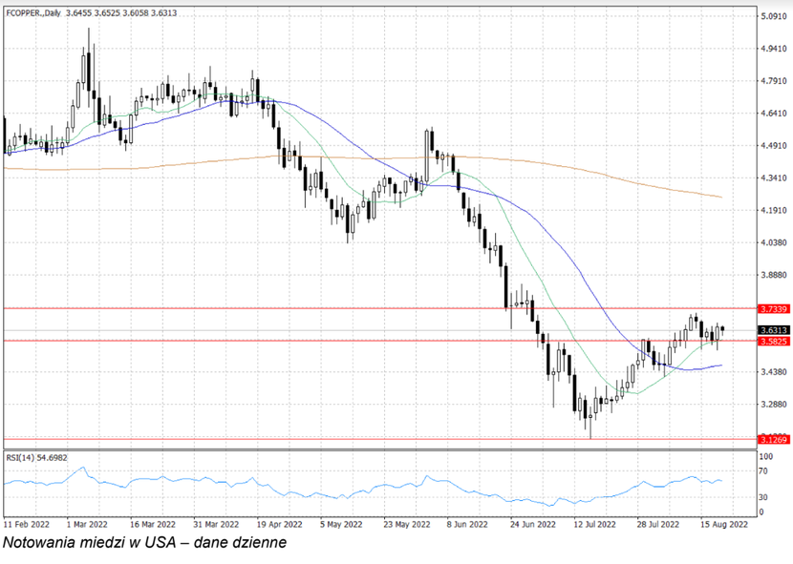Select the red 3.5825 price level tag
Screen dimensions: 793x564
(x=772, y=341)
